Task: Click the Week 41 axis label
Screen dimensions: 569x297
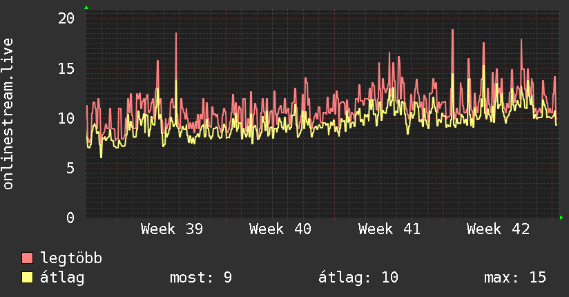Action: tap(389, 229)
